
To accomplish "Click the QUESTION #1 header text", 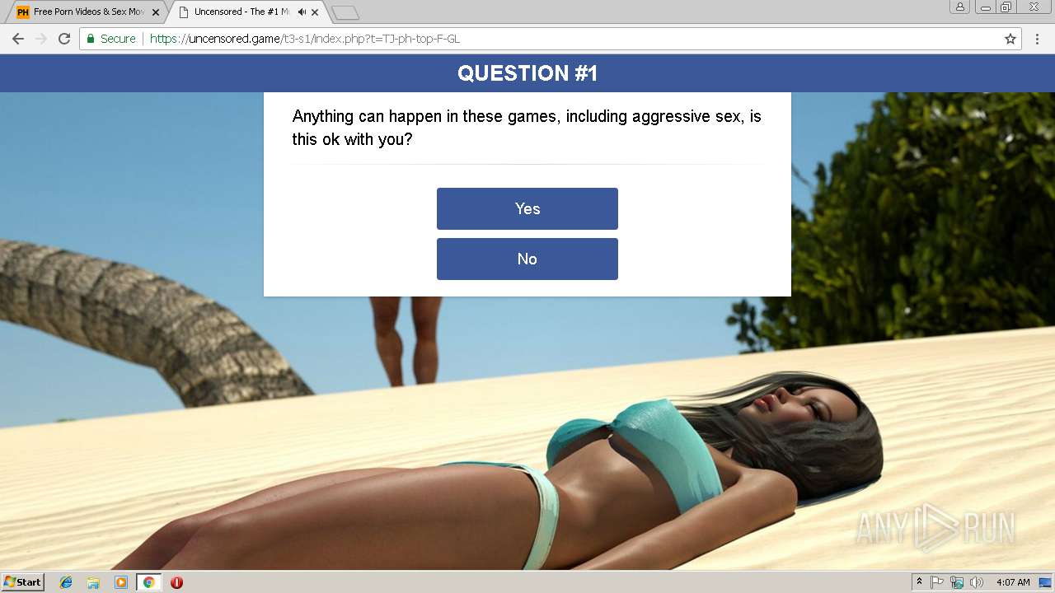I will pyautogui.click(x=527, y=73).
